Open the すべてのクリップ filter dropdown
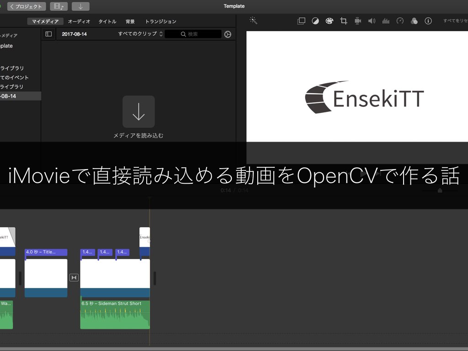Screen dimensions: 468x351 [140, 34]
